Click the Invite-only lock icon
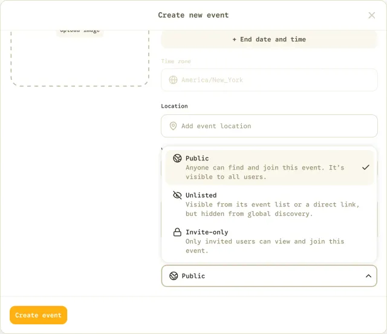The width and height of the screenshot is (387, 334). point(177,232)
